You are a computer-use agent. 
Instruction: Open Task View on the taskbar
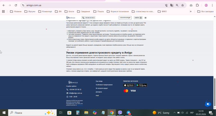click(61, 113)
